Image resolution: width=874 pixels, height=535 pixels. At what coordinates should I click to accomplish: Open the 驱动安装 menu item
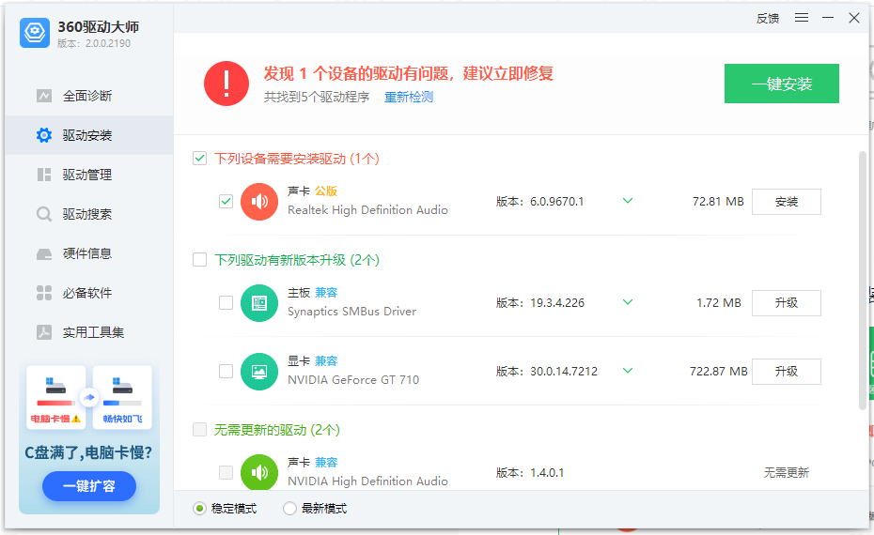coord(89,135)
